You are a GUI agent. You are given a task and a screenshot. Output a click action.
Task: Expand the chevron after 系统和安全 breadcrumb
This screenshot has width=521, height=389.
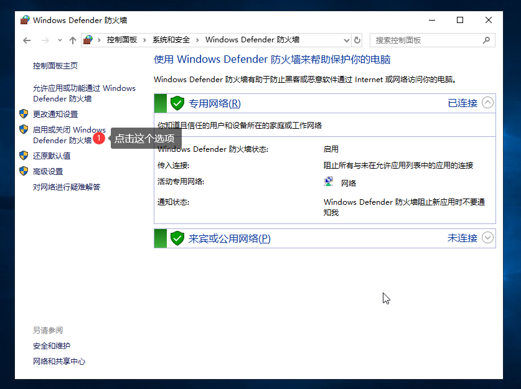(197, 40)
